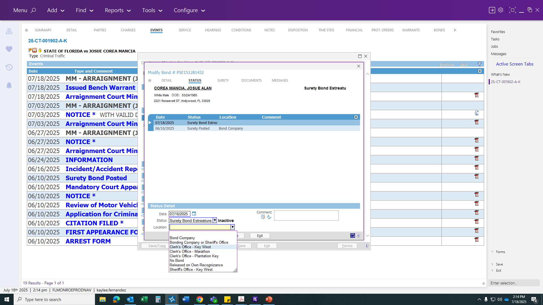Open the Status dropdown arrow
Image resolution: width=543 pixels, height=305 pixels.
215,221
